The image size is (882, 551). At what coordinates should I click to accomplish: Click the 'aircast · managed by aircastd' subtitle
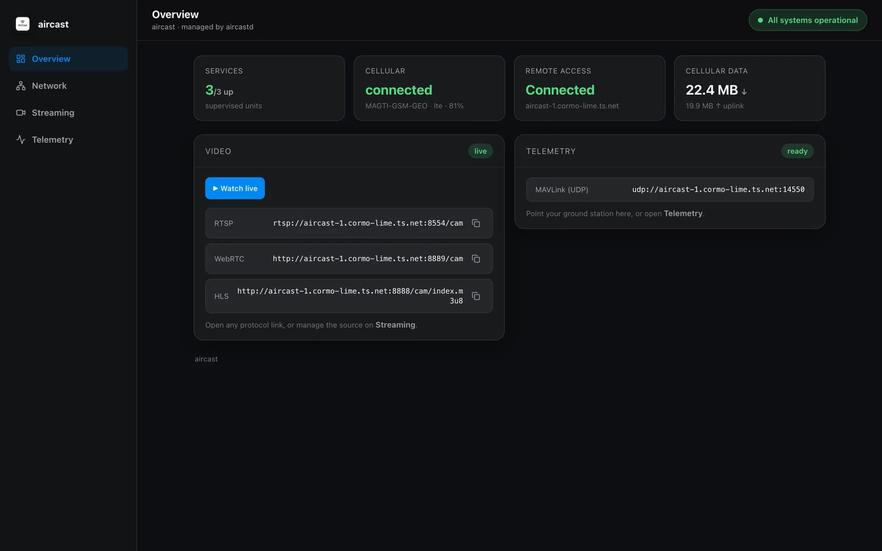pyautogui.click(x=202, y=27)
